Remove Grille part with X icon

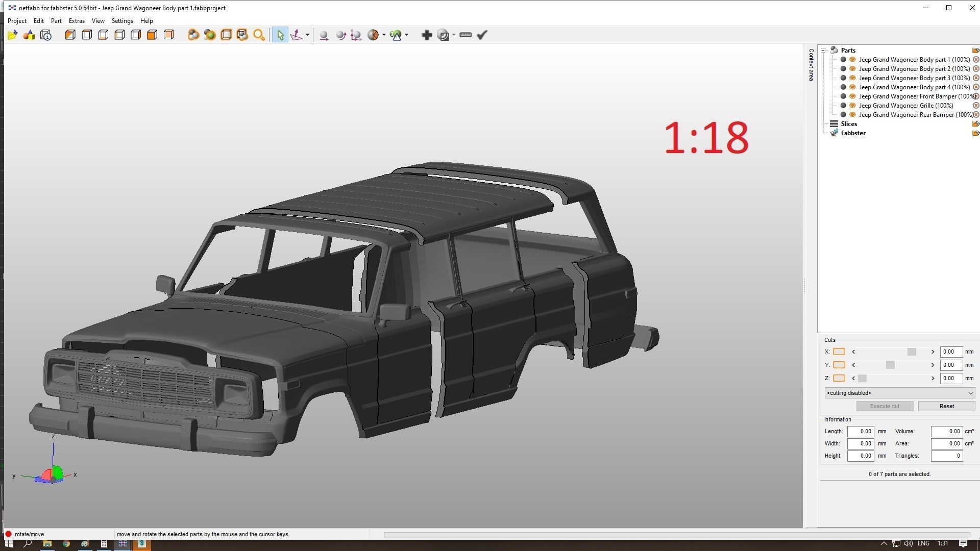[976, 105]
